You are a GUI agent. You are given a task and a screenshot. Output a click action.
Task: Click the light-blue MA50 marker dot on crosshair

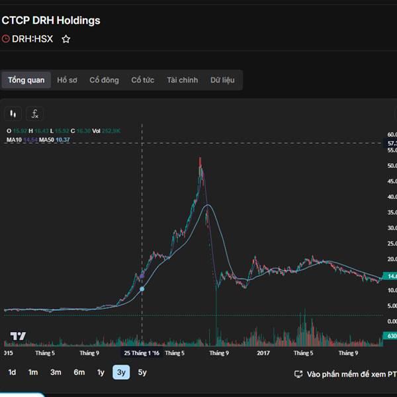tap(142, 289)
